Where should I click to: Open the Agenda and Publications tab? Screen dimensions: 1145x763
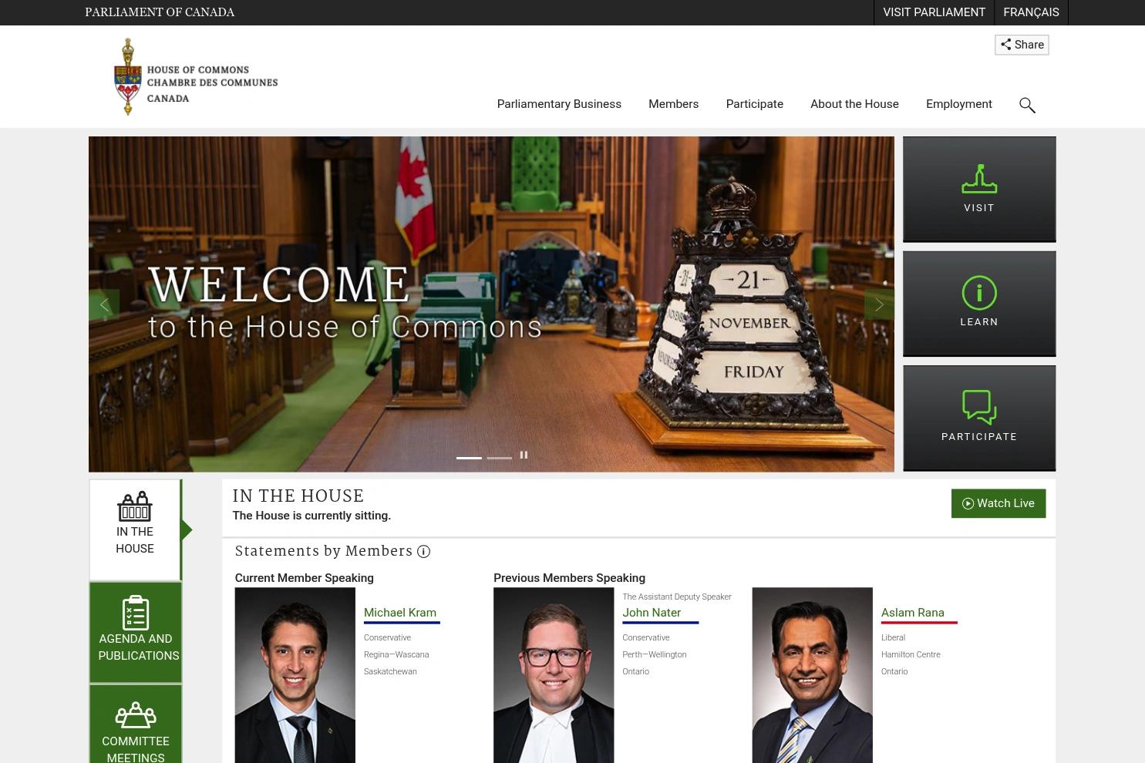(x=136, y=632)
